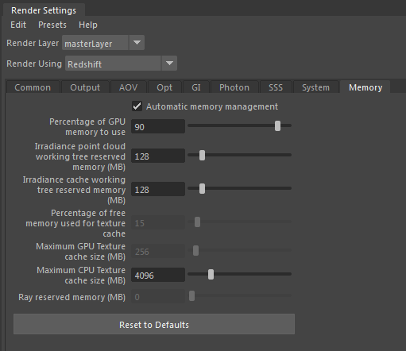Screen dimensions: 406x351
Task: Switch to the GI tab
Action: 196,87
